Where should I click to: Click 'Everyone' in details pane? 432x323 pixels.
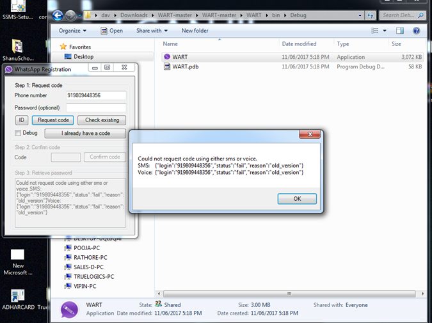(x=356, y=305)
